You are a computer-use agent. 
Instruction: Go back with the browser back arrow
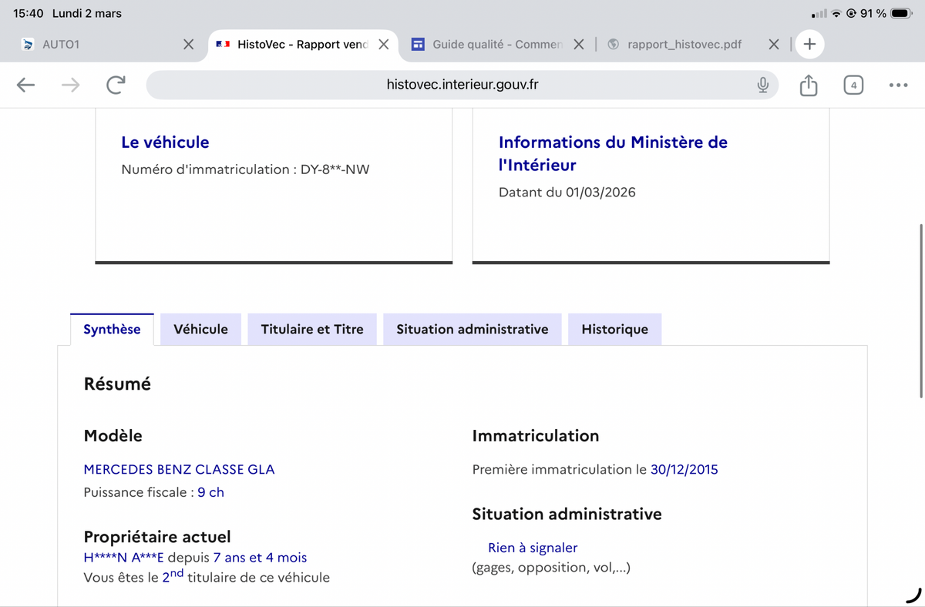tap(26, 85)
